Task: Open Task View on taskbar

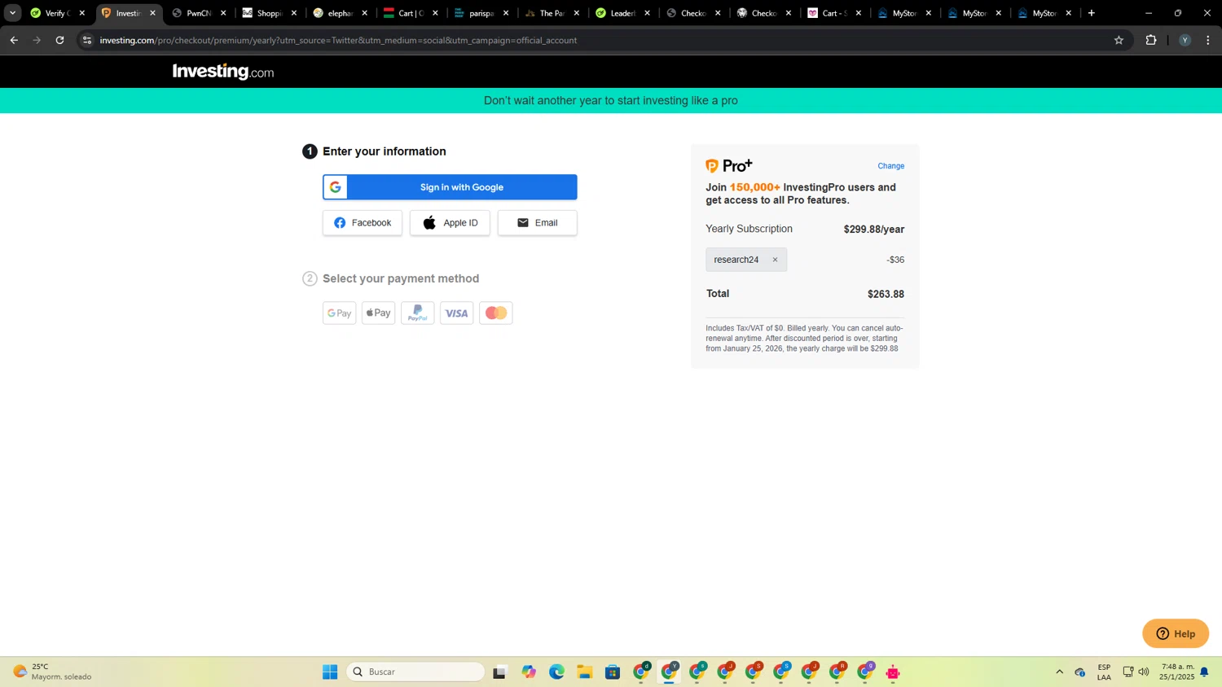Action: [x=500, y=672]
